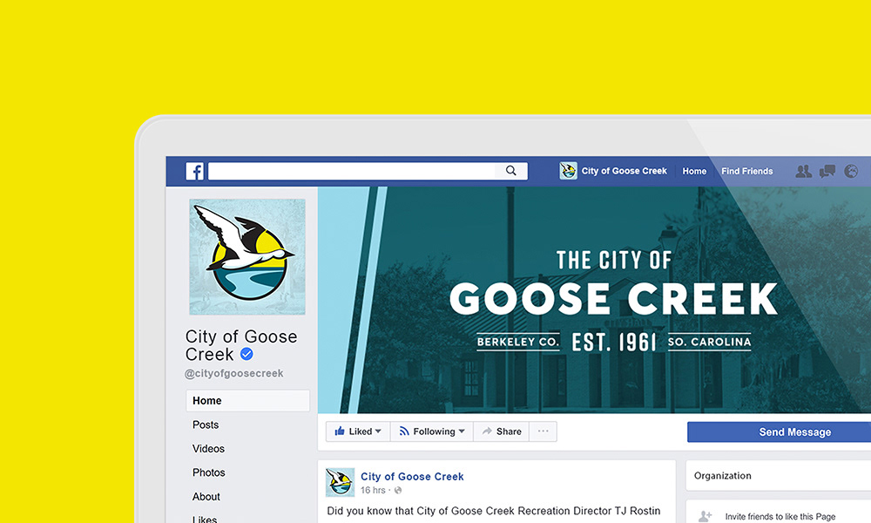Open the City of Goose Creek post author link

[412, 476]
